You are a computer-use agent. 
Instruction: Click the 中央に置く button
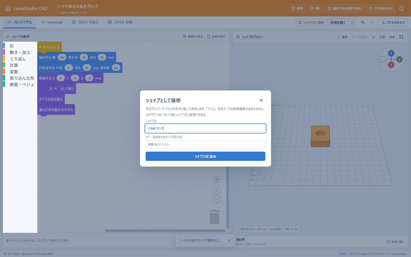[x=395, y=242]
